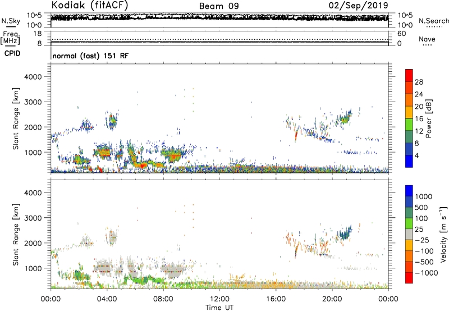Click the -25 tick on velocity colorbar
This screenshot has width=449, height=311.
pos(422,240)
